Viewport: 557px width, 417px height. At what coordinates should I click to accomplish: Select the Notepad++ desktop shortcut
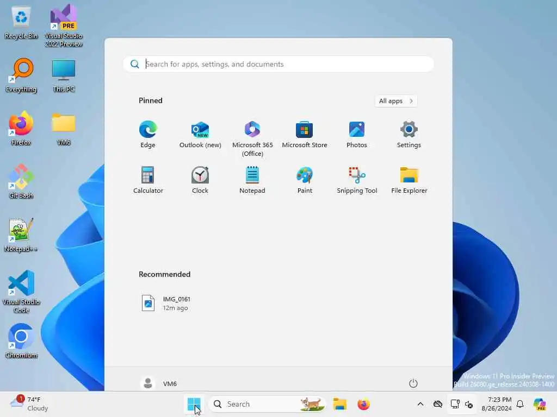21,235
